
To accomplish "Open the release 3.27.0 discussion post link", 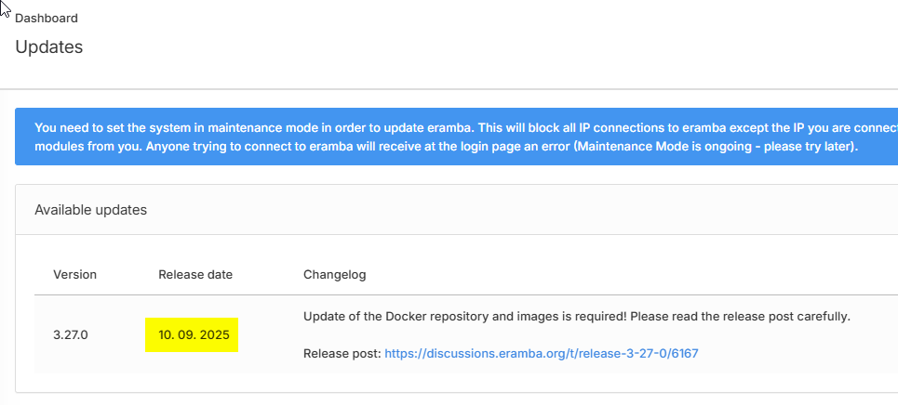I will point(547,354).
